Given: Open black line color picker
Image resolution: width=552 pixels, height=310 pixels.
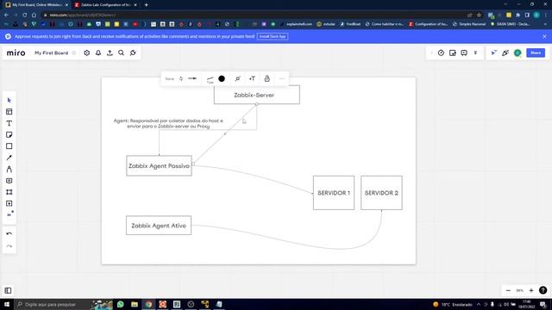Looking at the screenshot, I should coord(222,78).
